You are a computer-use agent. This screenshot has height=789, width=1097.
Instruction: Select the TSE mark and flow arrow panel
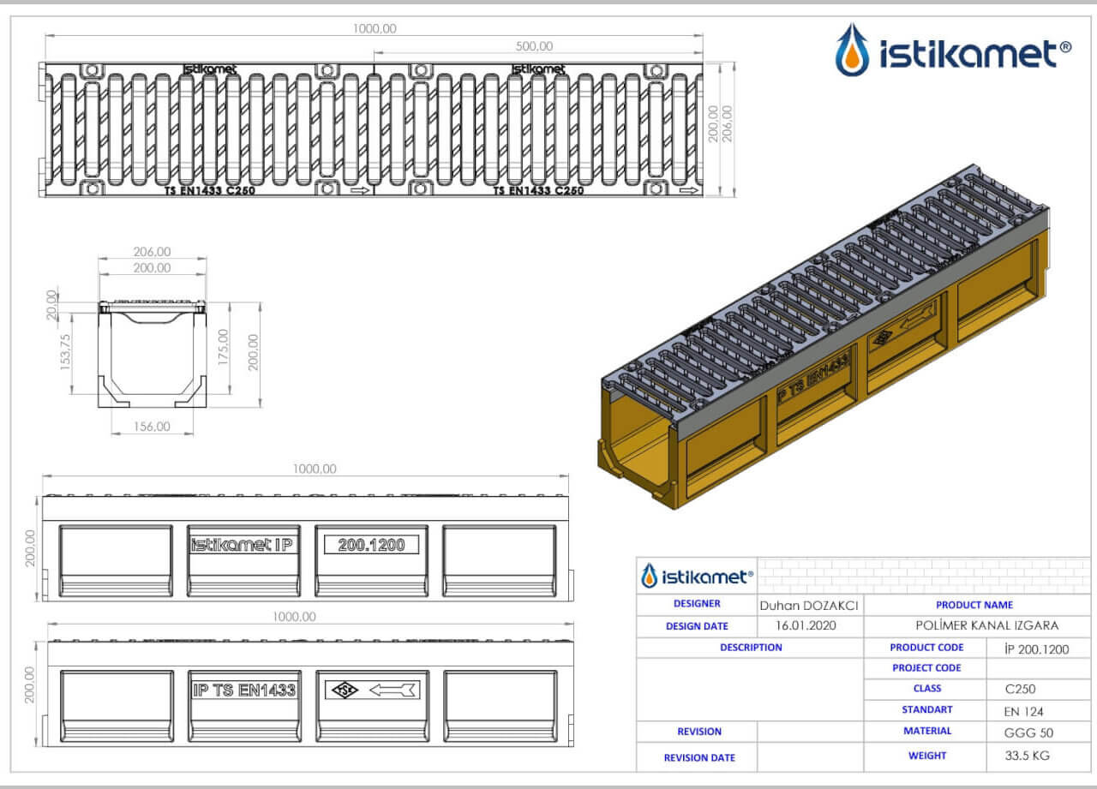coord(372,690)
